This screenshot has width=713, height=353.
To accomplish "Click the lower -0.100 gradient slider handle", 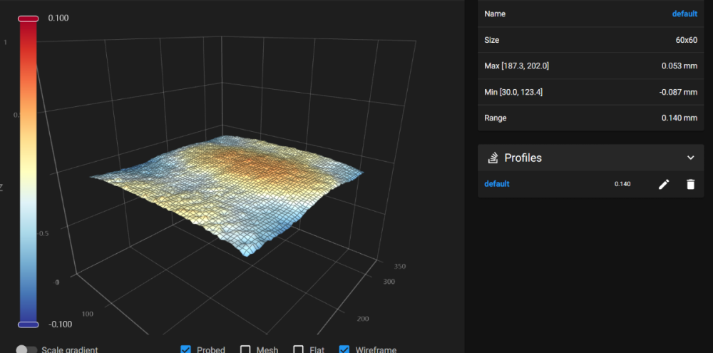I will (29, 324).
